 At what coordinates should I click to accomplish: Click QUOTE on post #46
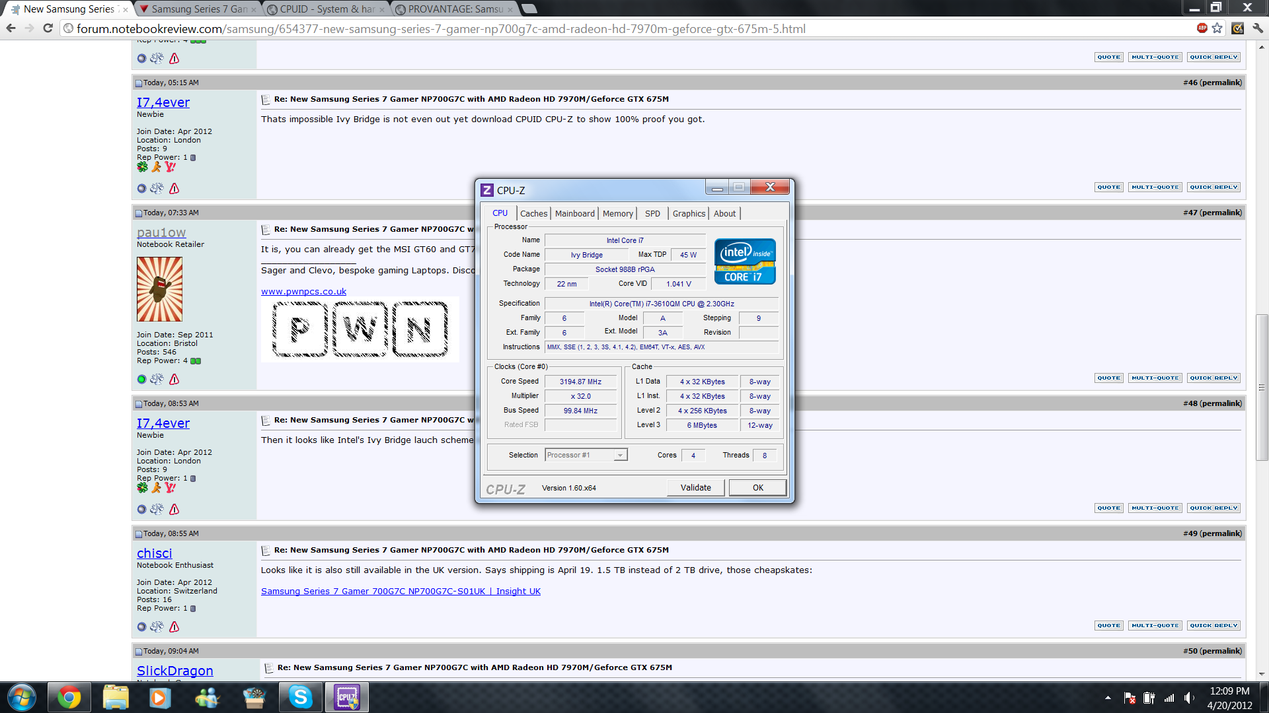click(x=1108, y=187)
